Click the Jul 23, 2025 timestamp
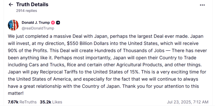The image size is (215, 107). click(188, 102)
